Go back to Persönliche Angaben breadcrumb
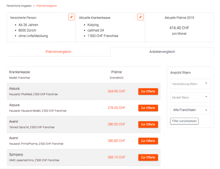 [x=19, y=6]
